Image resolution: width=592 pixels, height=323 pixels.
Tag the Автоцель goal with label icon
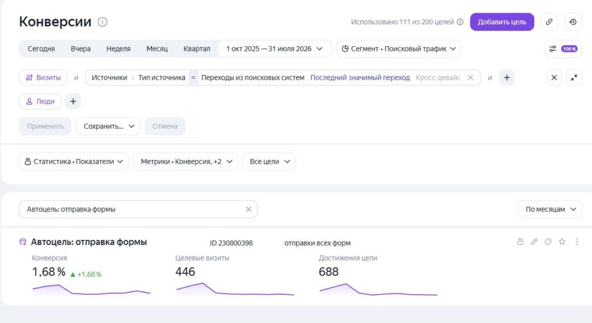point(548,242)
